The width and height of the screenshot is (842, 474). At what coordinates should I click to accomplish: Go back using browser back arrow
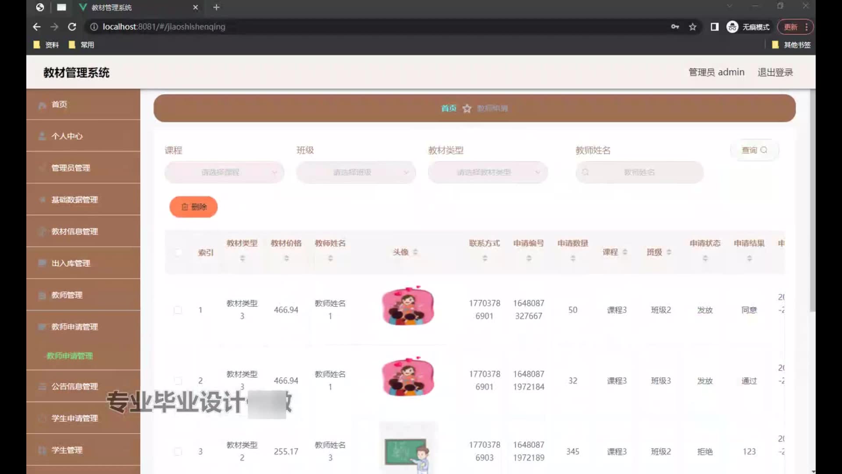click(x=37, y=27)
